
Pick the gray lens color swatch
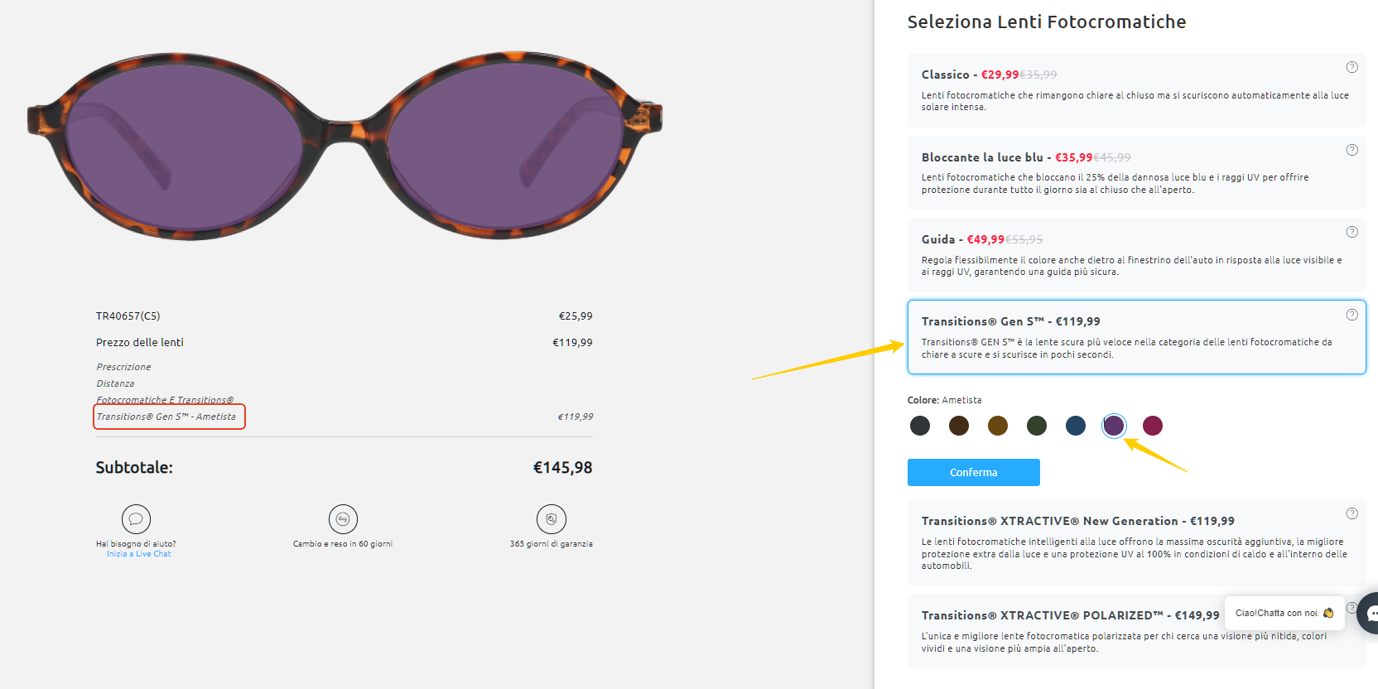920,426
